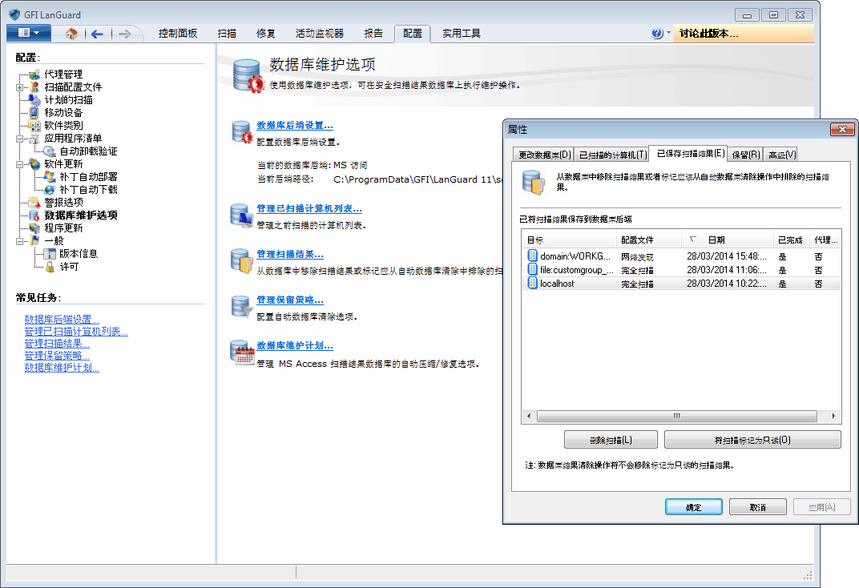Select the 数据库维护选项 tree icon
This screenshot has width=859, height=588.
34,215
